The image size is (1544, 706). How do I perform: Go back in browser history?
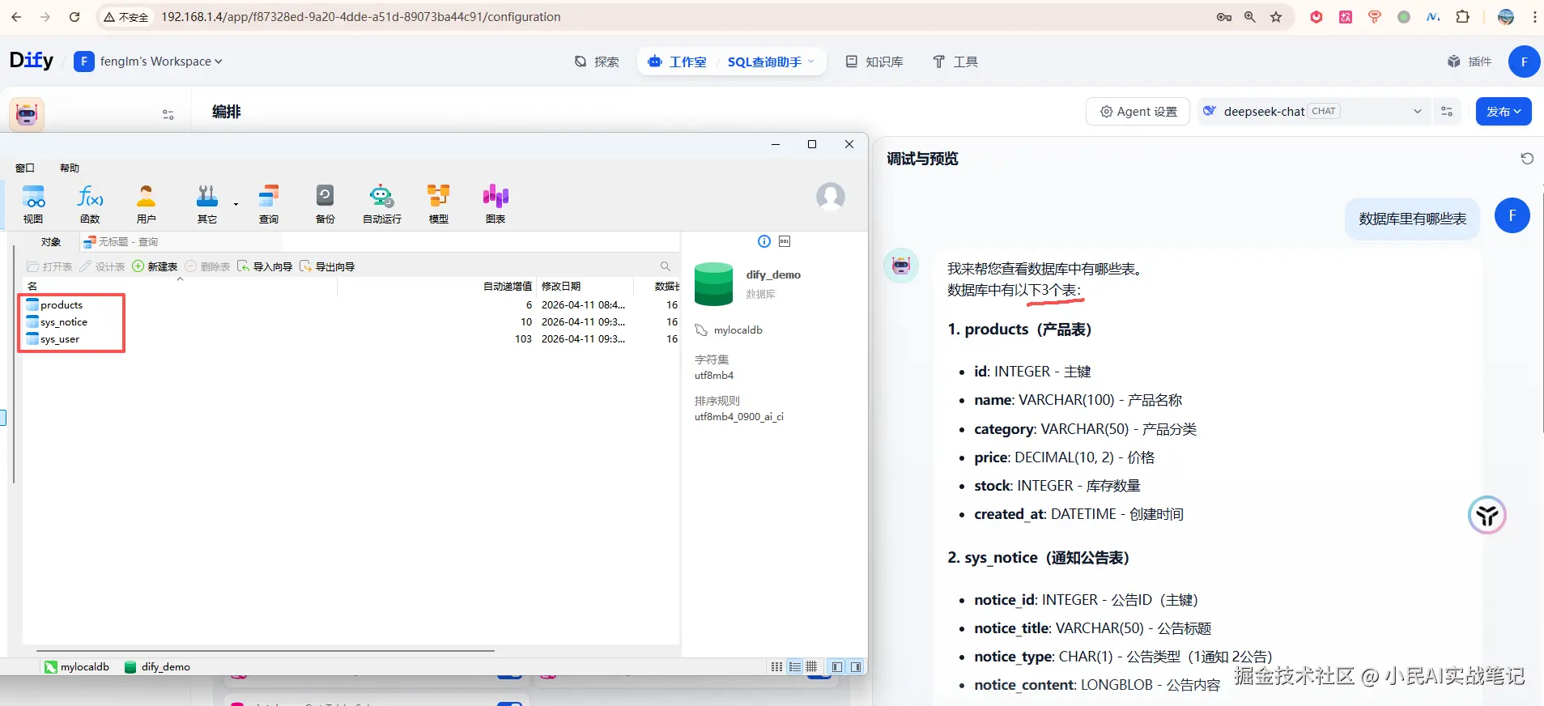pyautogui.click(x=16, y=16)
